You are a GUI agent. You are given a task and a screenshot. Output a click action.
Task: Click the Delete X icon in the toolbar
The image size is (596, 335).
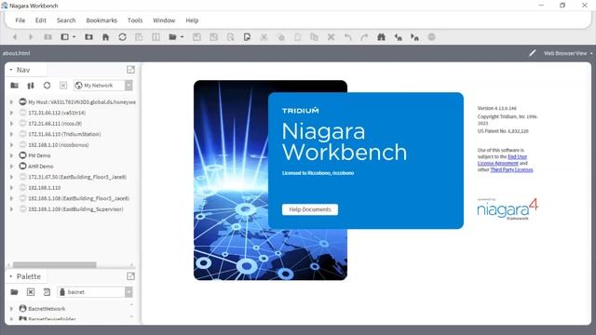(332, 37)
